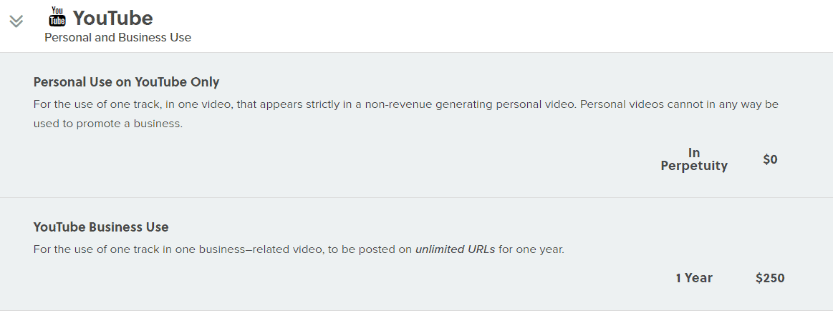The height and width of the screenshot is (313, 833).
Task: Choose the '1 Year' license term
Action: [x=693, y=278]
